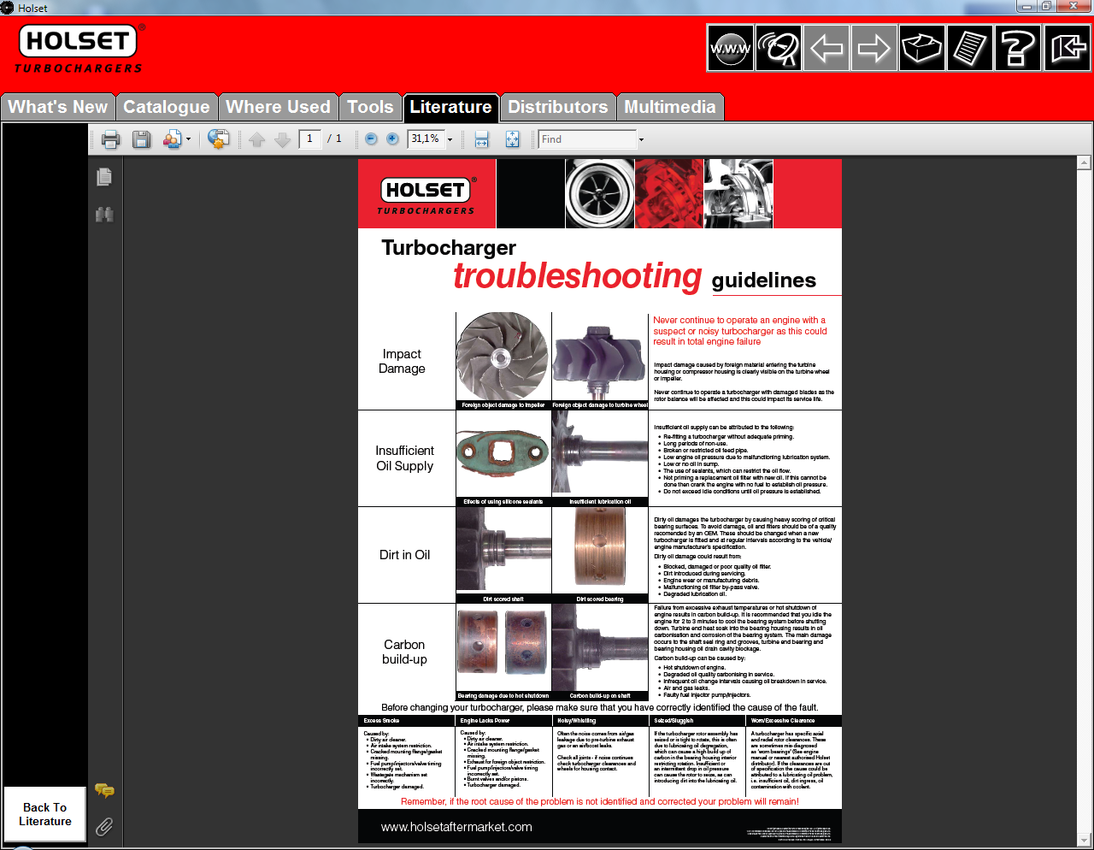
Task: Zoom out with the minus button
Action: 371,139
